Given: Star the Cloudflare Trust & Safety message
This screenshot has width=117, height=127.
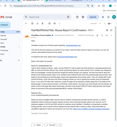Looking at the screenshot, I should tap(97, 35).
